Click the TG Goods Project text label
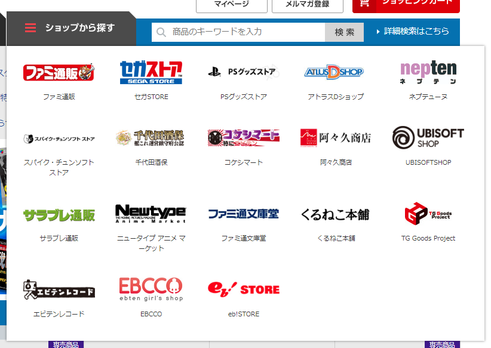The height and width of the screenshot is (348, 491). pos(428,238)
